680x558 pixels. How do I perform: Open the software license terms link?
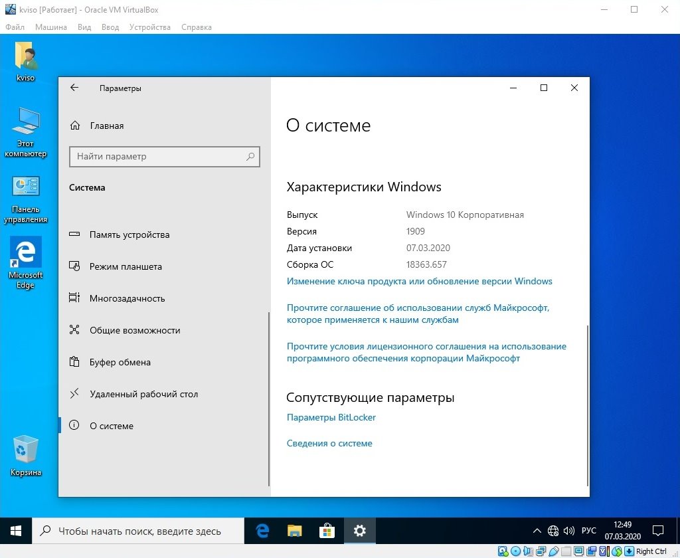pyautogui.click(x=426, y=352)
